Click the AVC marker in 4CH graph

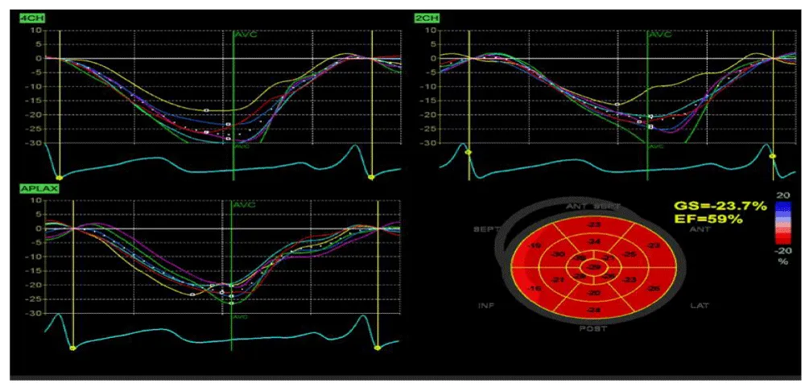click(x=245, y=35)
